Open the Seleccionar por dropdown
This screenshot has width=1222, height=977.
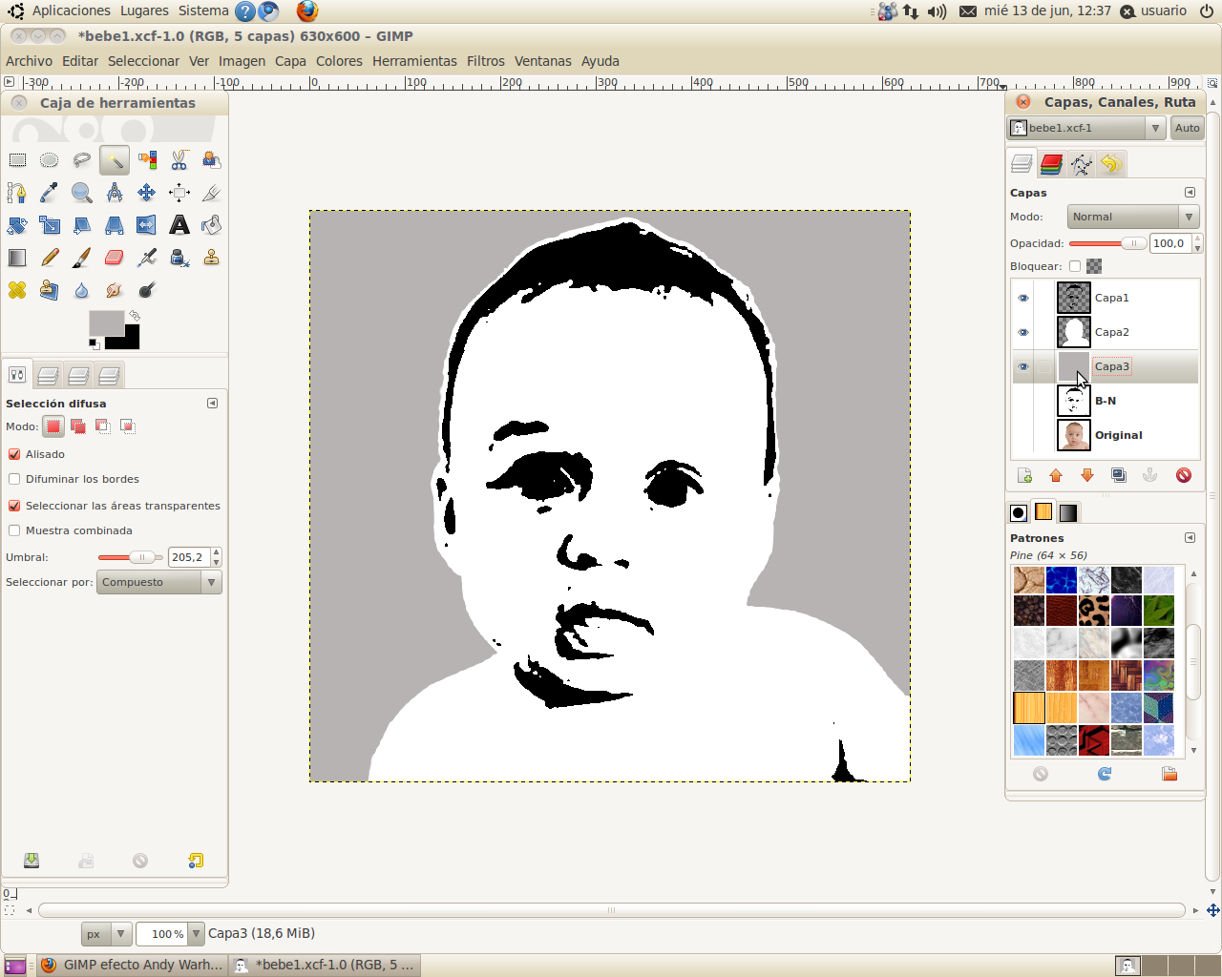coord(158,581)
